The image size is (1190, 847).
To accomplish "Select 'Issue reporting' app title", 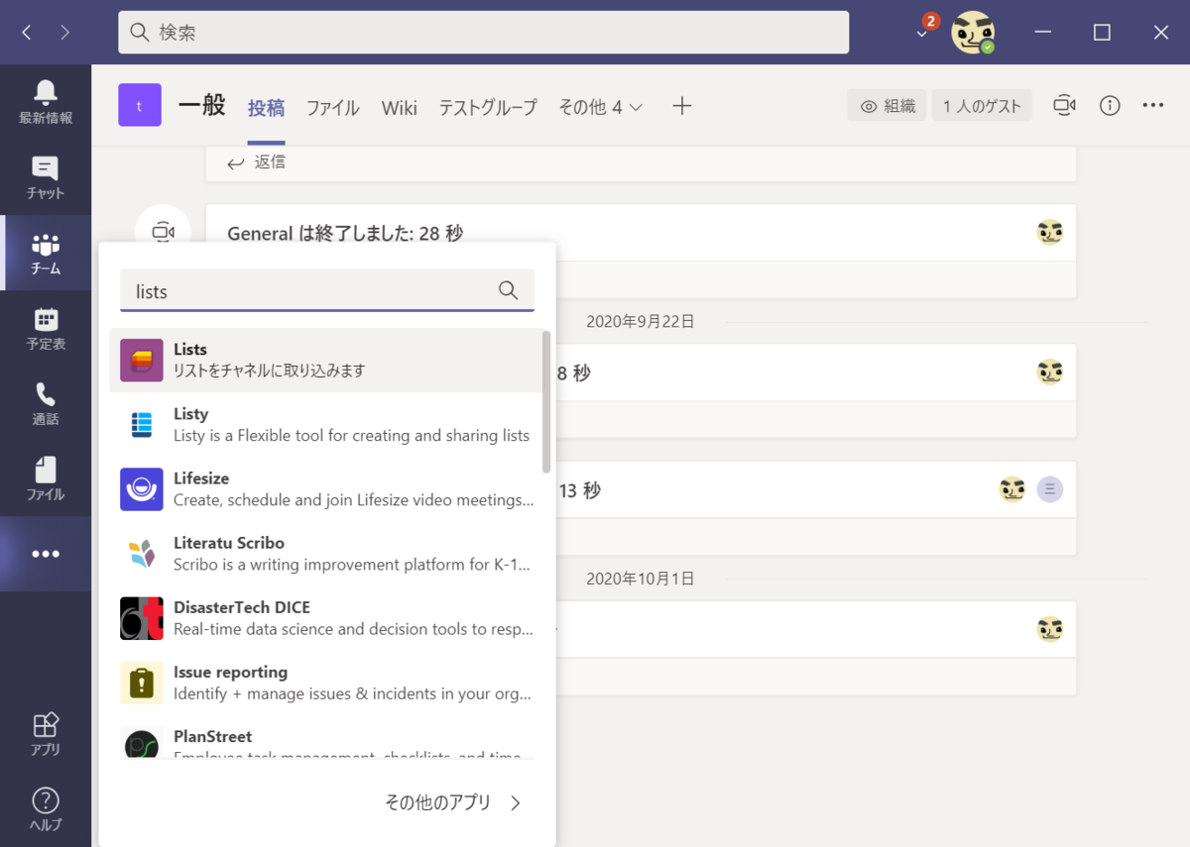I will [230, 672].
